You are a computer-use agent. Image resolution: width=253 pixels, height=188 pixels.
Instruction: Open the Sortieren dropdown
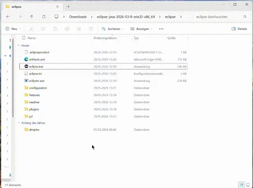[x=113, y=29]
